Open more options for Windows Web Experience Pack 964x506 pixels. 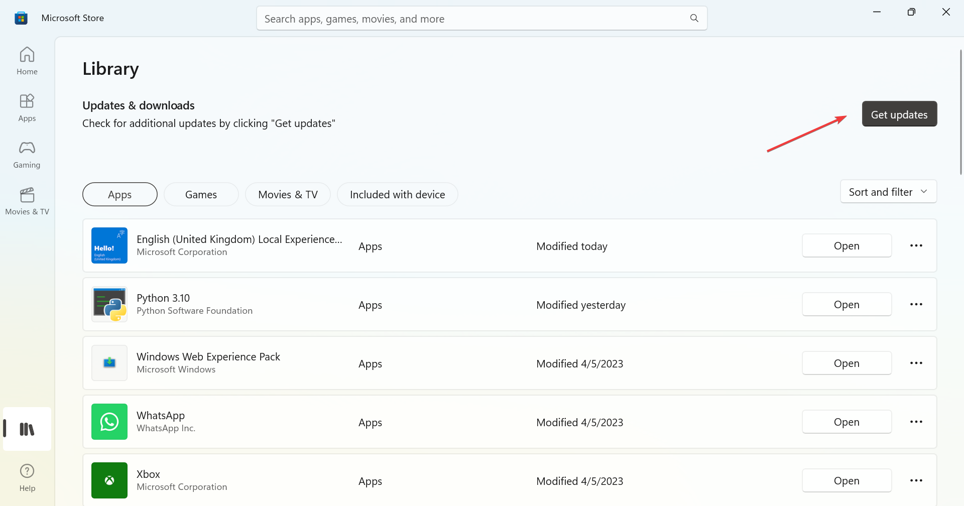click(x=916, y=363)
